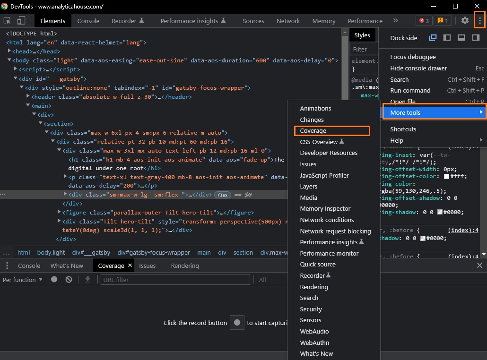The height and width of the screenshot is (360, 487).
Task: Select body.light in breadcrumb
Action: tap(51, 252)
